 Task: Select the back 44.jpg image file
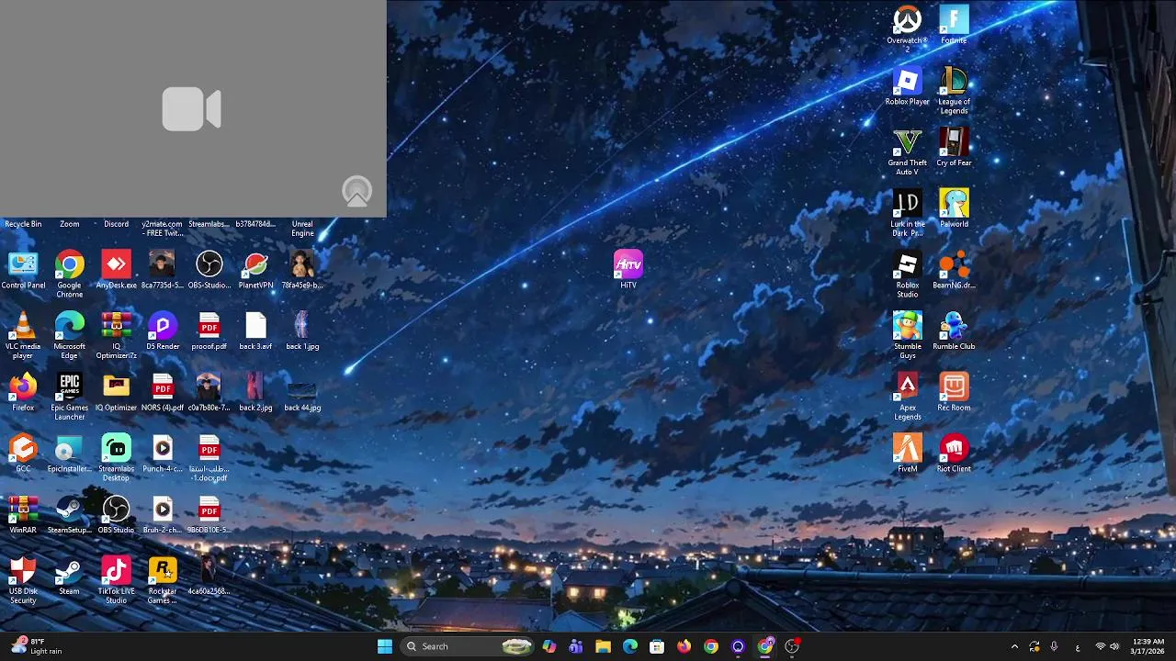pos(302,392)
